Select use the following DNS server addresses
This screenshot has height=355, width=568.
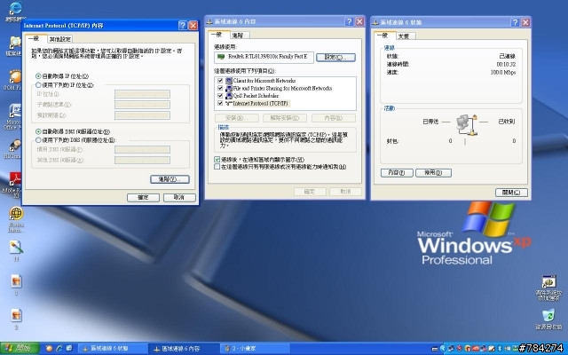(38, 140)
